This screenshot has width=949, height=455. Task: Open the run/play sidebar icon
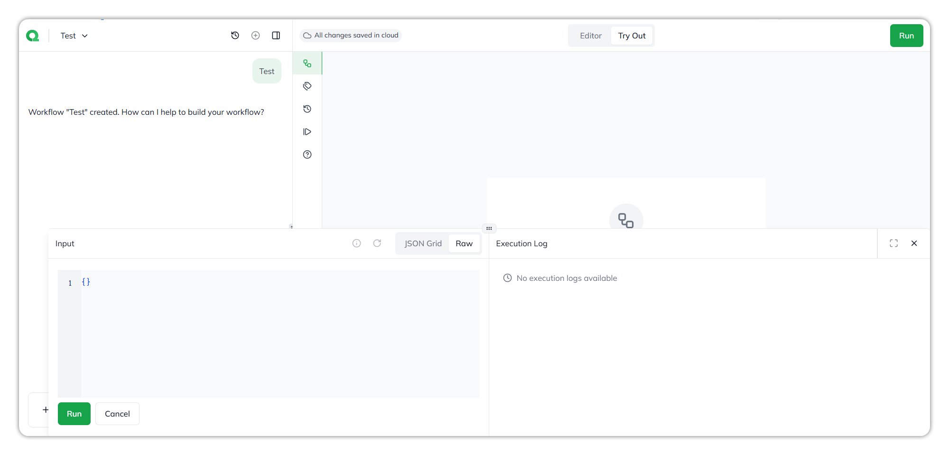click(x=307, y=131)
